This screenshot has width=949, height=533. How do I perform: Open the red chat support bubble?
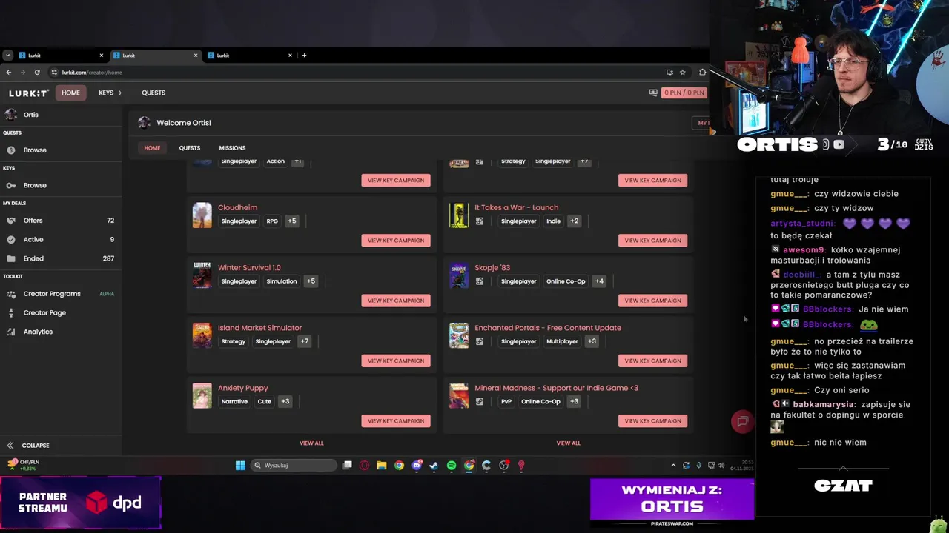741,422
